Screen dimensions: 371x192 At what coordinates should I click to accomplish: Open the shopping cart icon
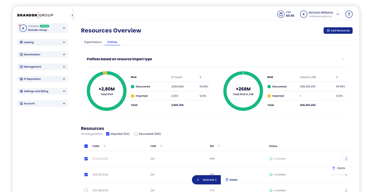[281, 14]
